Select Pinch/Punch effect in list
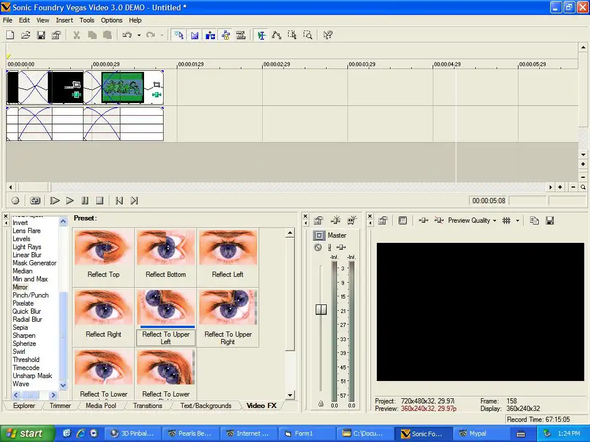The width and height of the screenshot is (590, 442). (x=31, y=295)
